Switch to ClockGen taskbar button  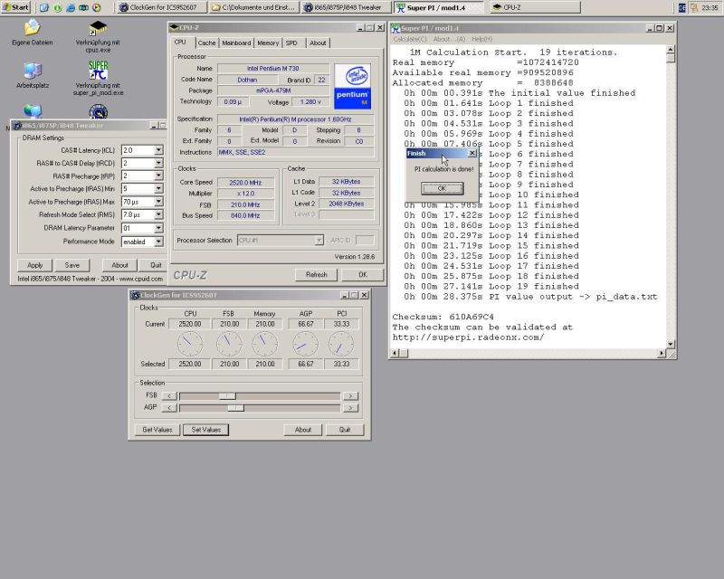click(162, 7)
